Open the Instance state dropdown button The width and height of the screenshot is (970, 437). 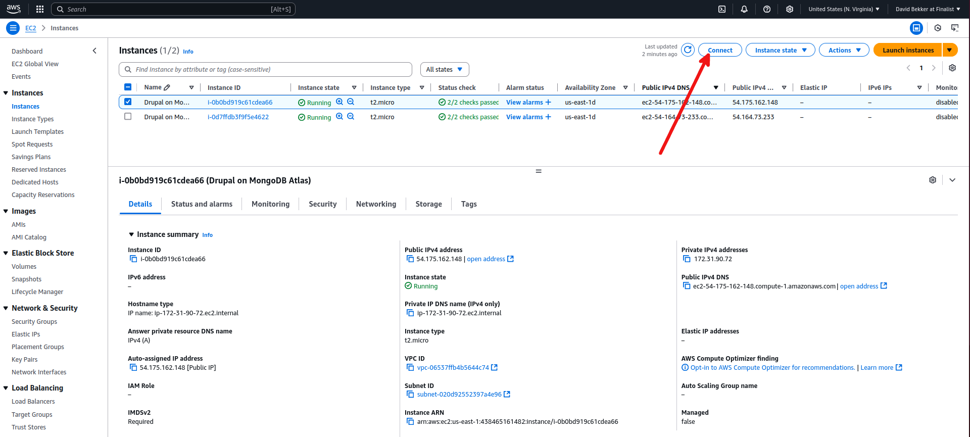click(781, 50)
